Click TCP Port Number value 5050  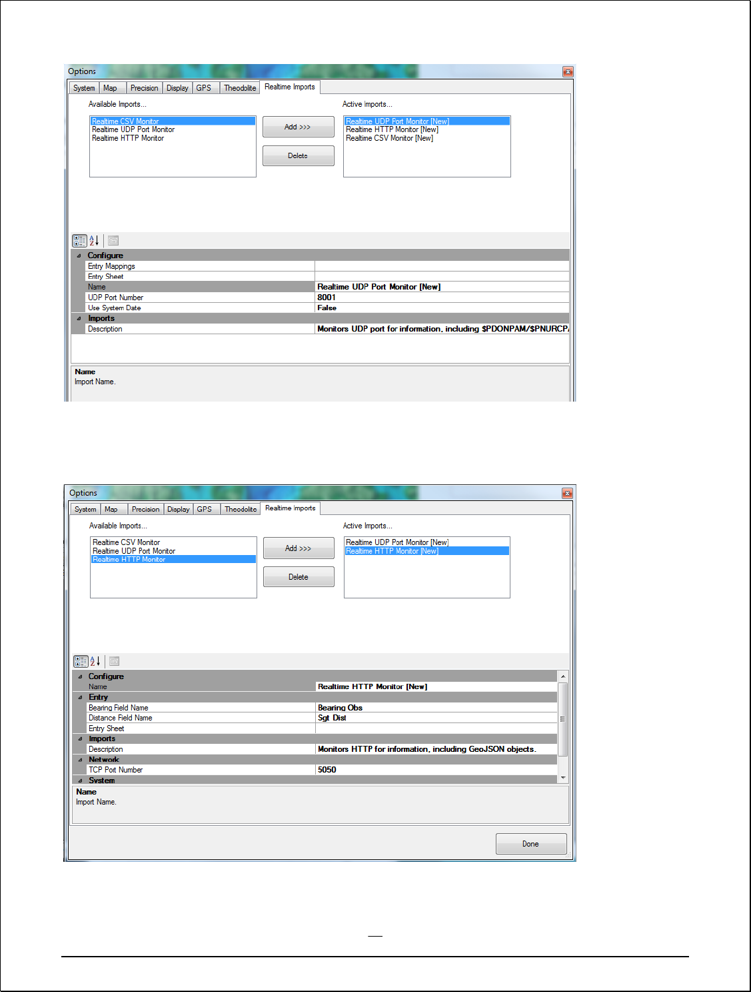[436, 770]
